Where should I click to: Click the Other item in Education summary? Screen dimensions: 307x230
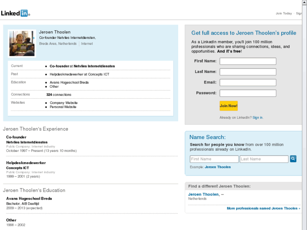(54, 87)
